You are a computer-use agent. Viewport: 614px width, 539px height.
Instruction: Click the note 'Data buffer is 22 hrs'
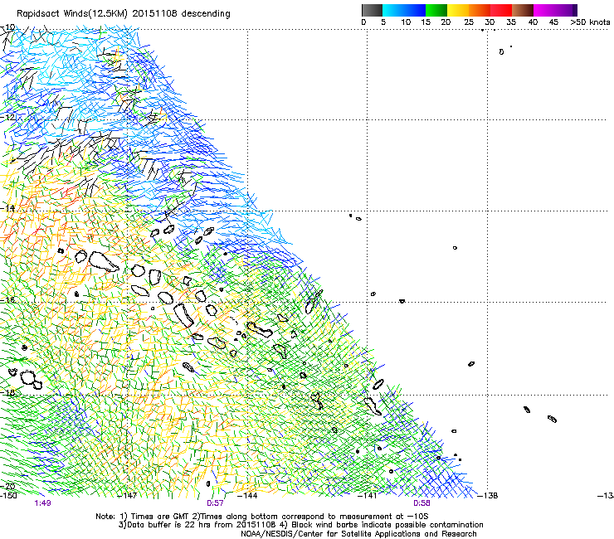[167, 525]
